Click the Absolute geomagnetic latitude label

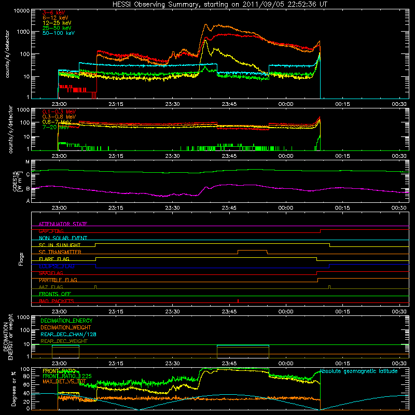358,371
